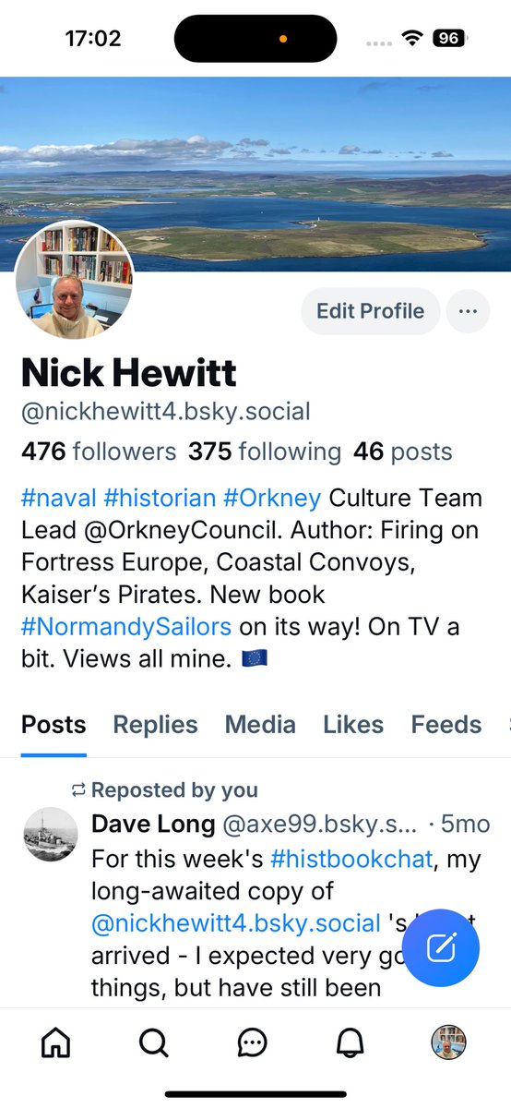
Task: Open the Notifications bell icon
Action: click(350, 1042)
